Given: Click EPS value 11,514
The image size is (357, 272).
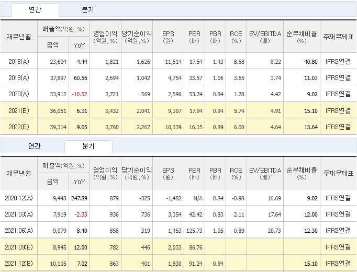Looking at the screenshot, I should point(173,62).
